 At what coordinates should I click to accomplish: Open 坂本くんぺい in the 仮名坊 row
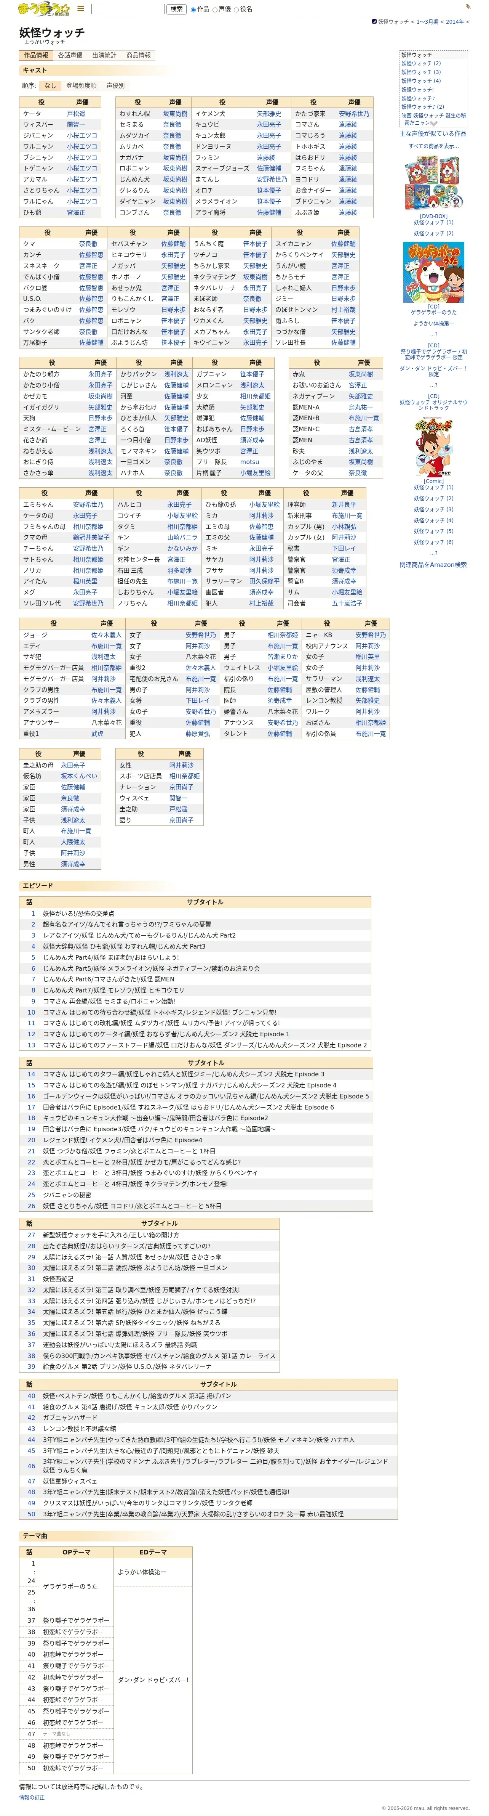click(x=79, y=776)
